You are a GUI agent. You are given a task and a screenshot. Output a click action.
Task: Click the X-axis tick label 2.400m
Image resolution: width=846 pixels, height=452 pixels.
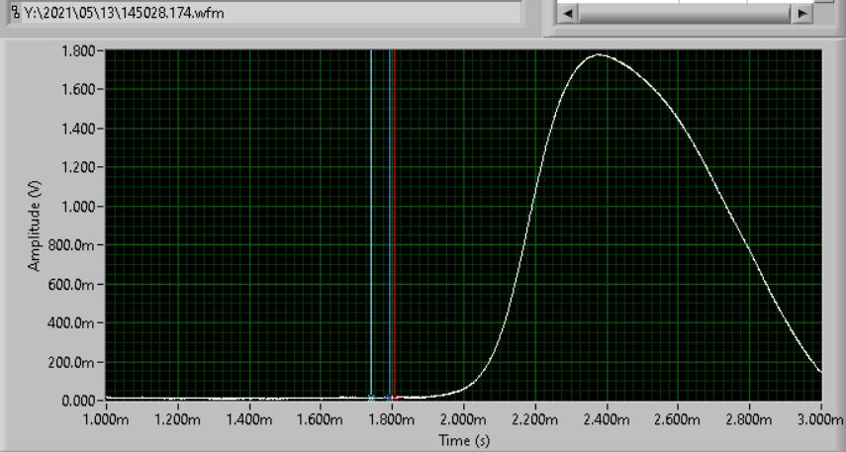[607, 419]
